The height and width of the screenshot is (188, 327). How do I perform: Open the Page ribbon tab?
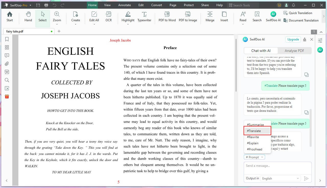tap(173, 5)
